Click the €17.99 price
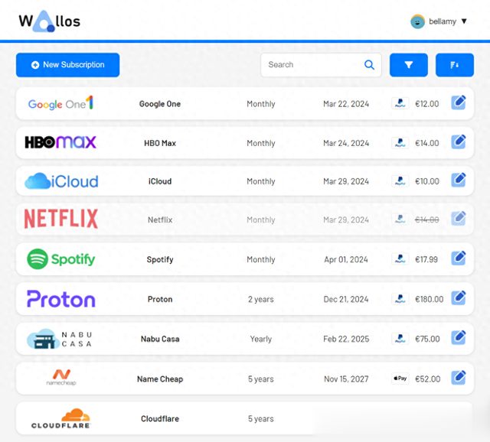 pyautogui.click(x=426, y=259)
